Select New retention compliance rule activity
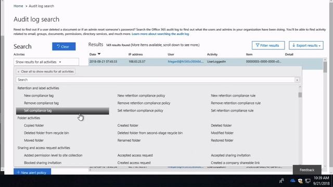This screenshot has height=187, width=333. point(233,96)
